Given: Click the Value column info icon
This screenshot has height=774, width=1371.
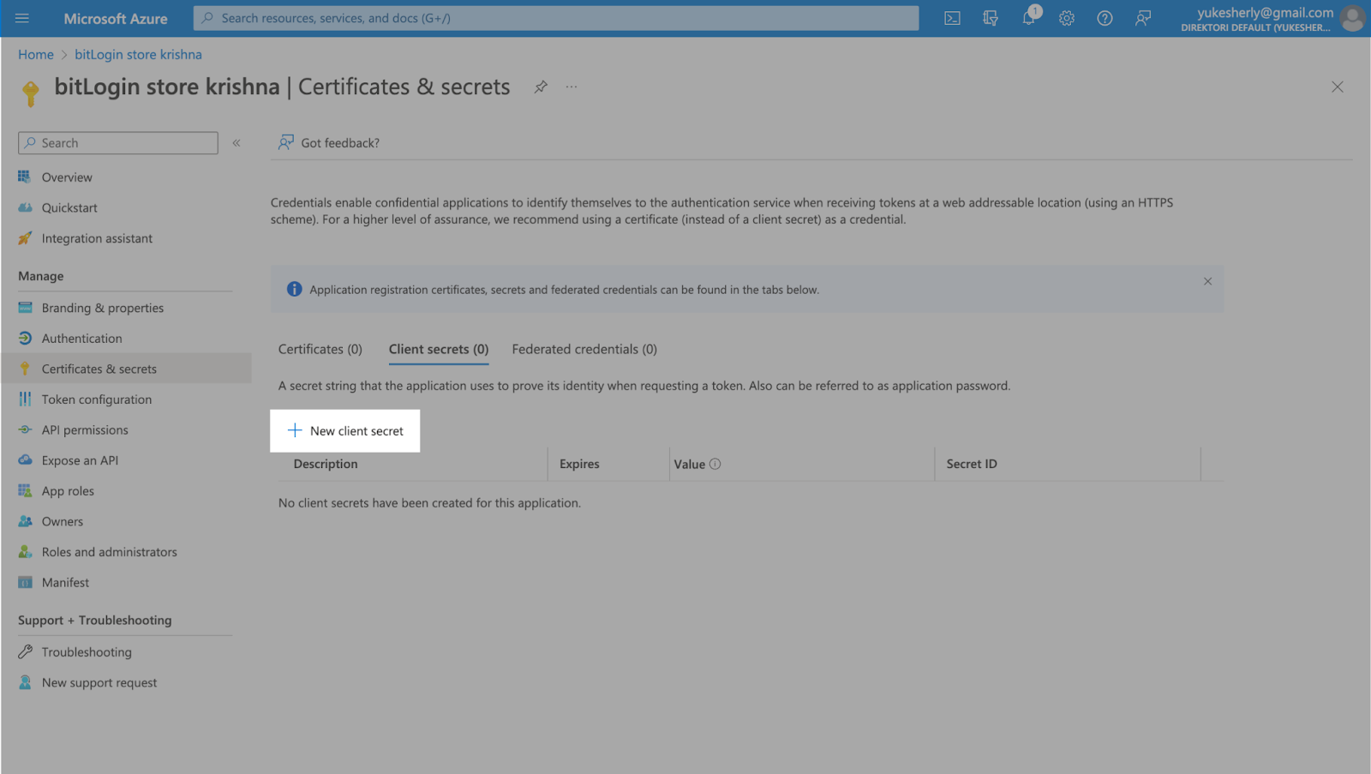Looking at the screenshot, I should [x=715, y=464].
